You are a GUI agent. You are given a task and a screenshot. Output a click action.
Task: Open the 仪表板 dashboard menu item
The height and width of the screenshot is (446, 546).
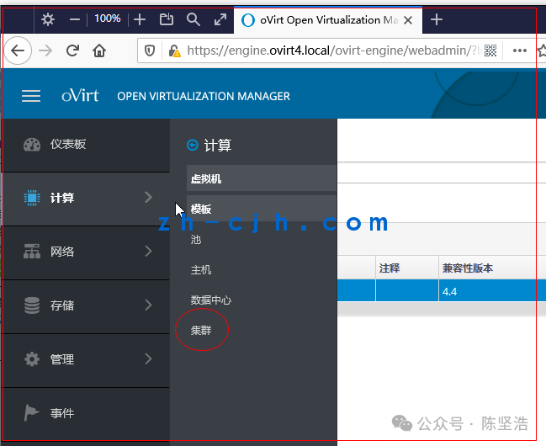coord(86,145)
